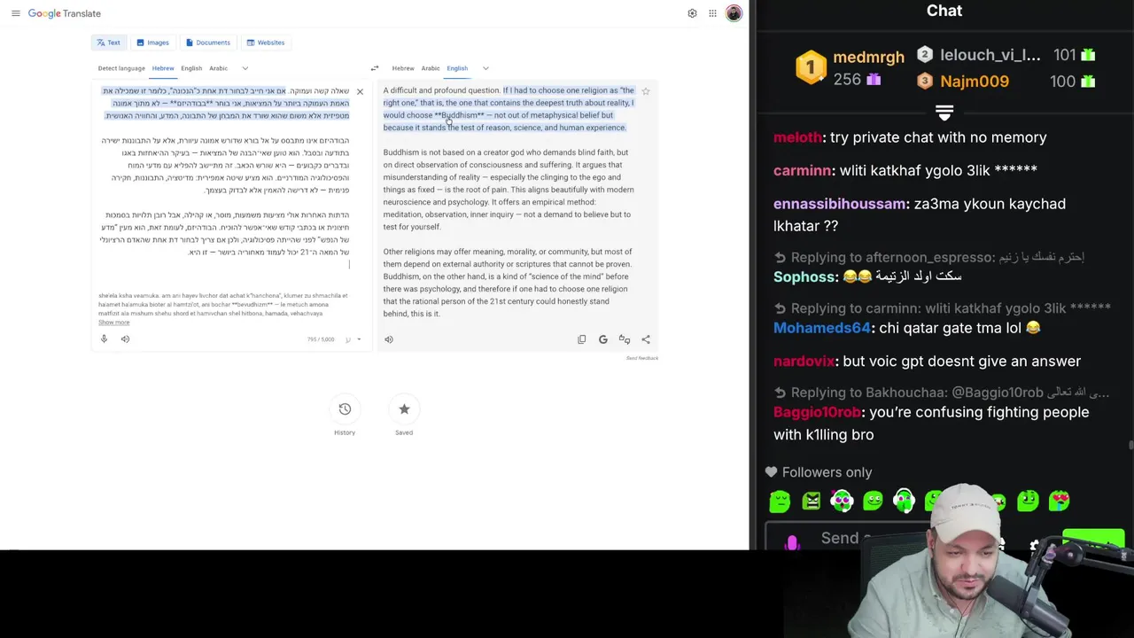Screen dimensions: 1134x638
Task: Open translation History
Action: (345, 416)
